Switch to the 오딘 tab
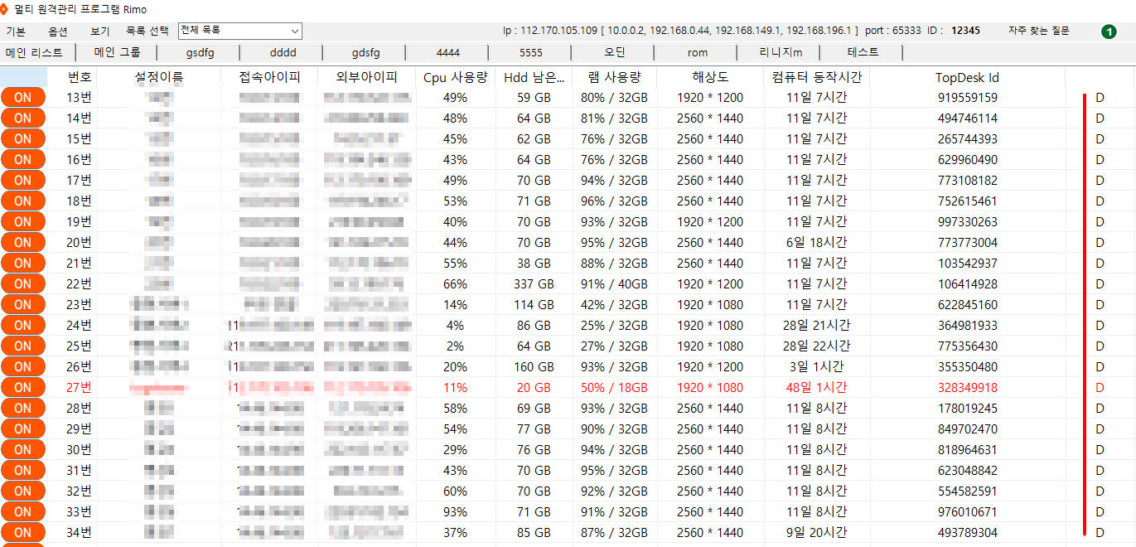 tap(614, 52)
